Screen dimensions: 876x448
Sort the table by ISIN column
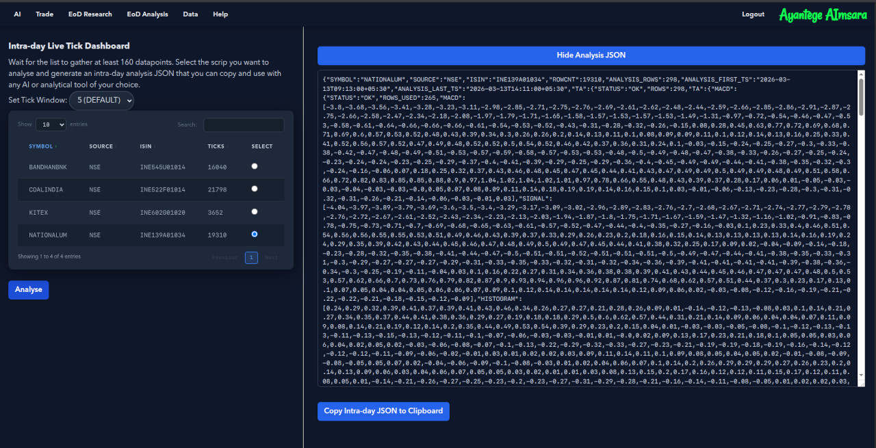click(146, 146)
